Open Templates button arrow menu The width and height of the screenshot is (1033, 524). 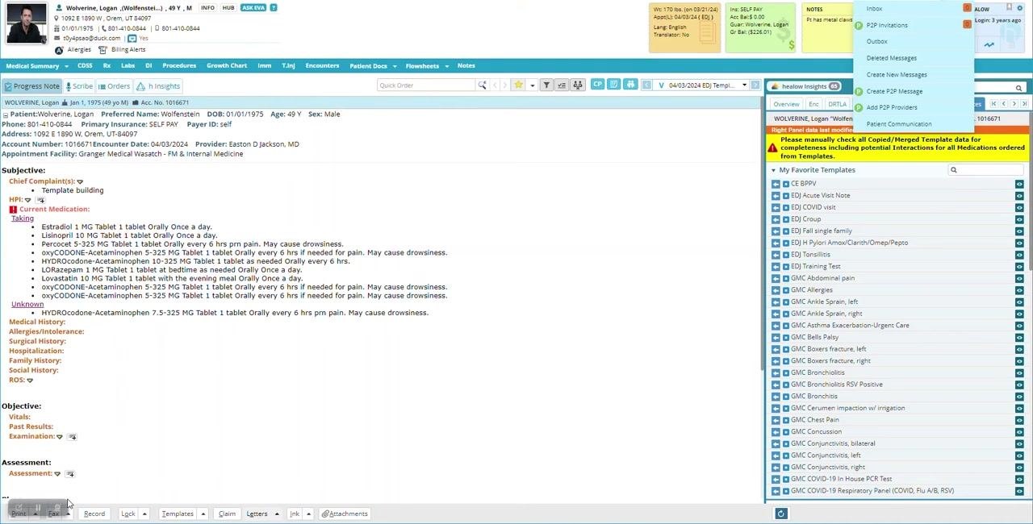[x=203, y=514]
